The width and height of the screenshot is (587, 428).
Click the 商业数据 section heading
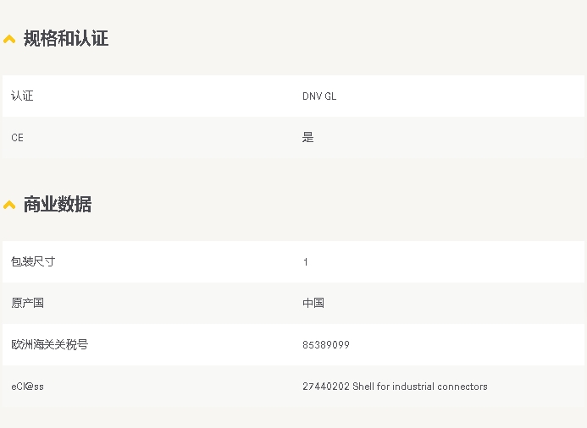[x=58, y=204]
